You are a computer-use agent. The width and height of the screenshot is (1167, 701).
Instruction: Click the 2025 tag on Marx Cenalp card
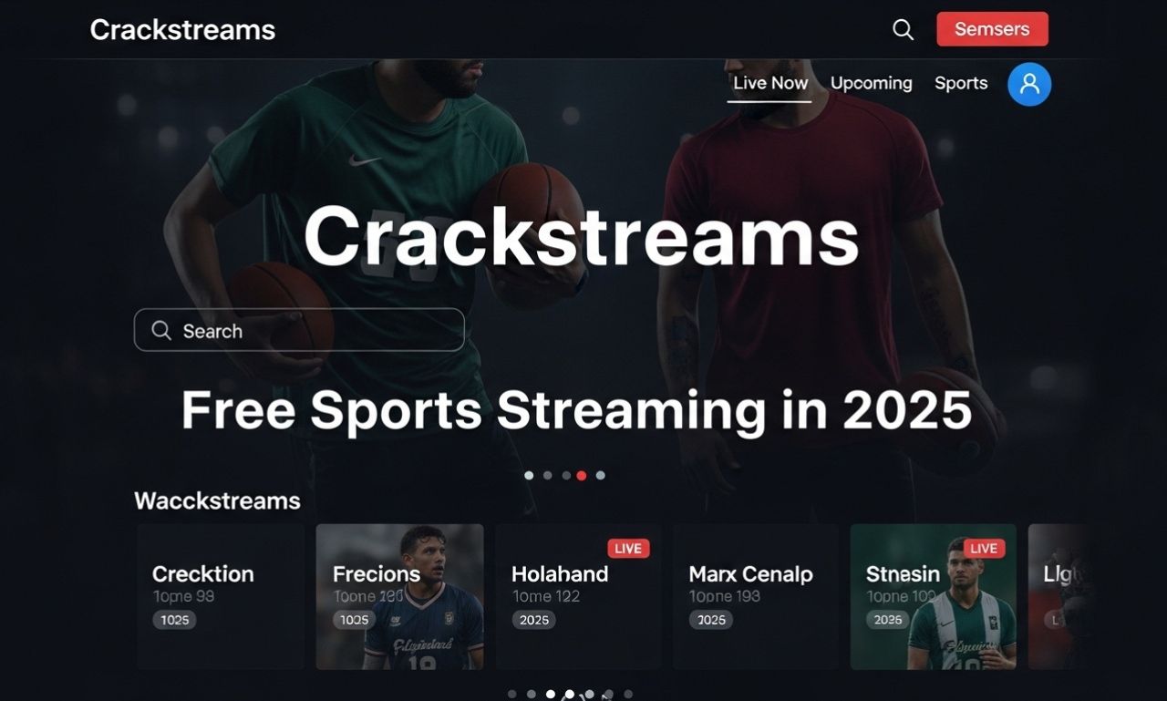711,620
